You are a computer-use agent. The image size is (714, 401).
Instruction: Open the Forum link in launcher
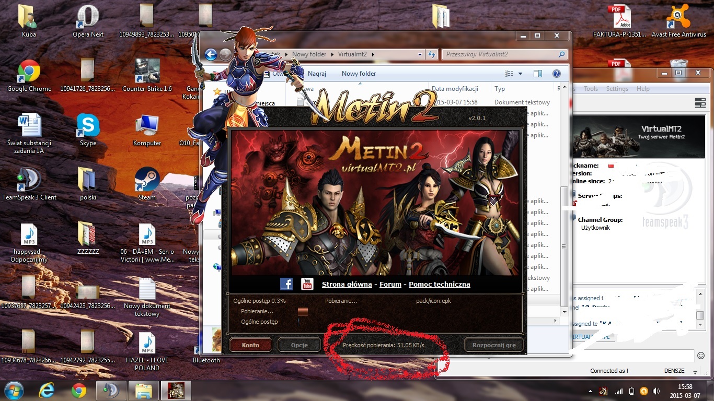(390, 285)
